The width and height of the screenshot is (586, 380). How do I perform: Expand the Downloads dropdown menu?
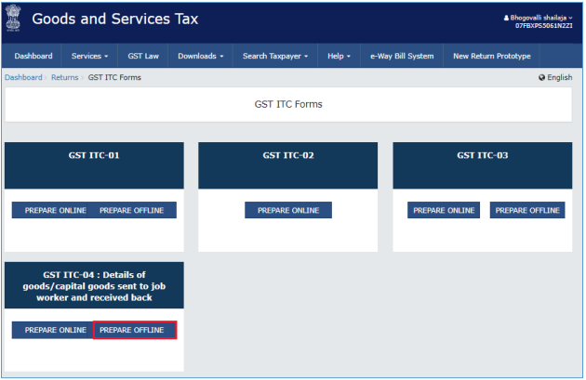click(201, 56)
